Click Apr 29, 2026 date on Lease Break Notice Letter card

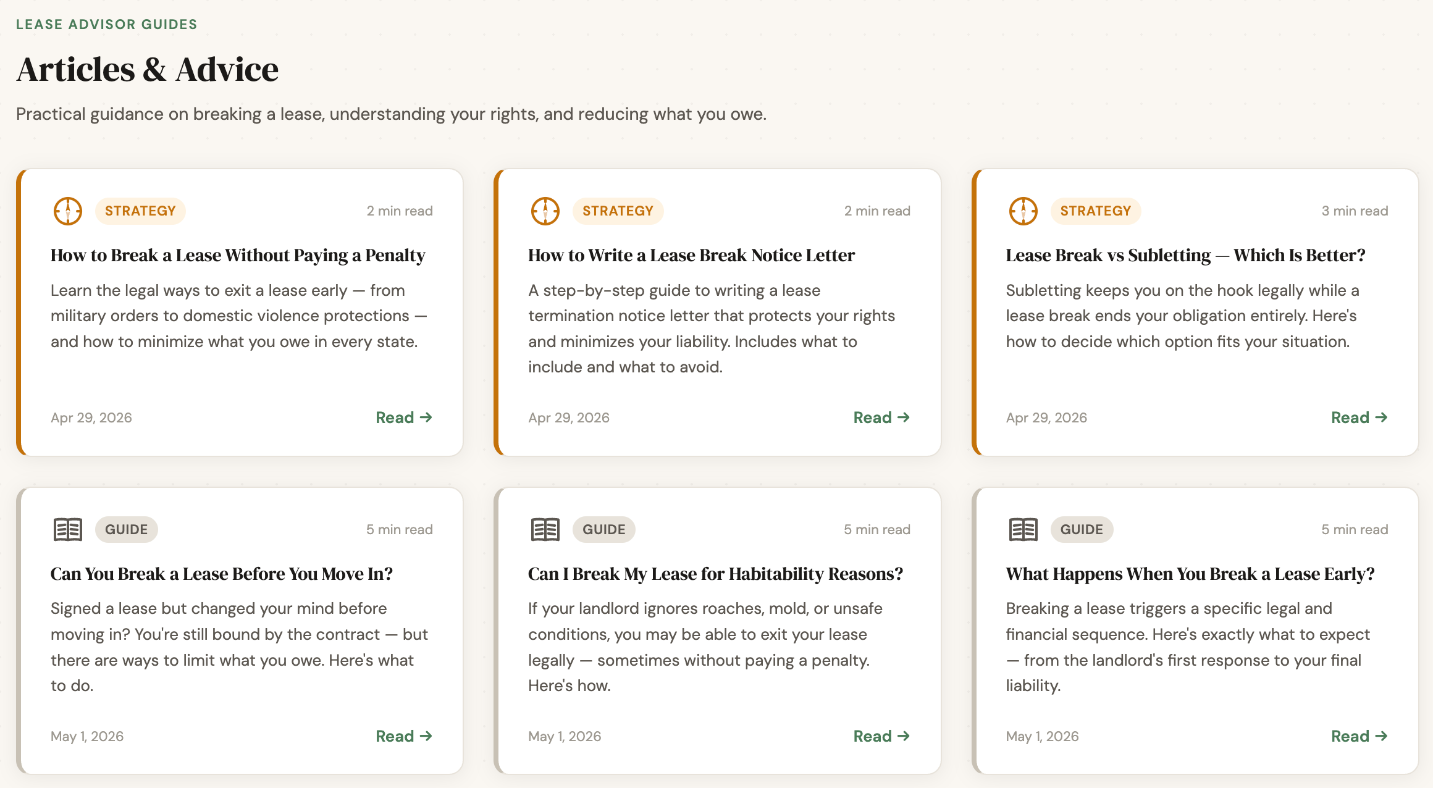pos(569,418)
